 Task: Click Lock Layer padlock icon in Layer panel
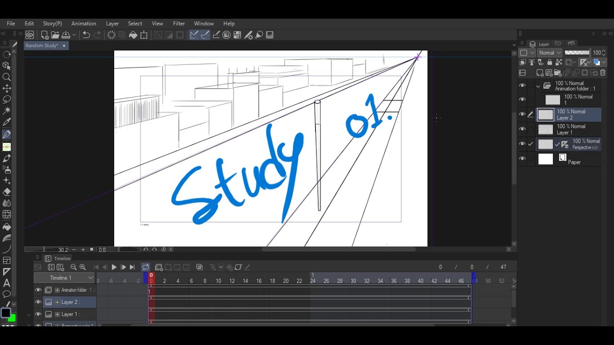click(550, 62)
